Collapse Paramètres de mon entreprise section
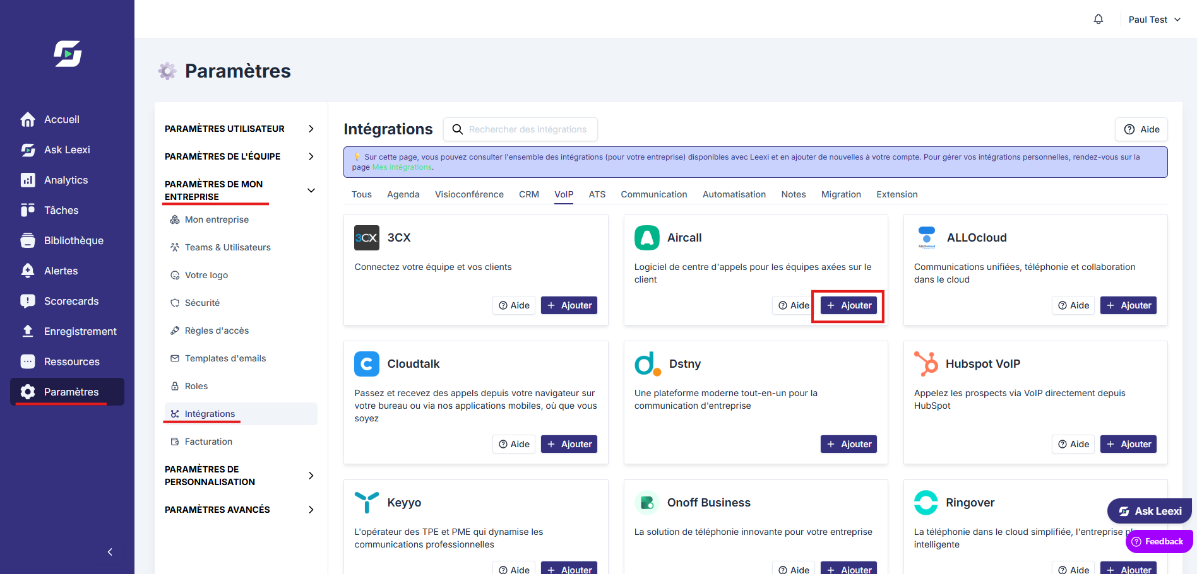Viewport: 1197px width, 574px height. pyautogui.click(x=240, y=190)
